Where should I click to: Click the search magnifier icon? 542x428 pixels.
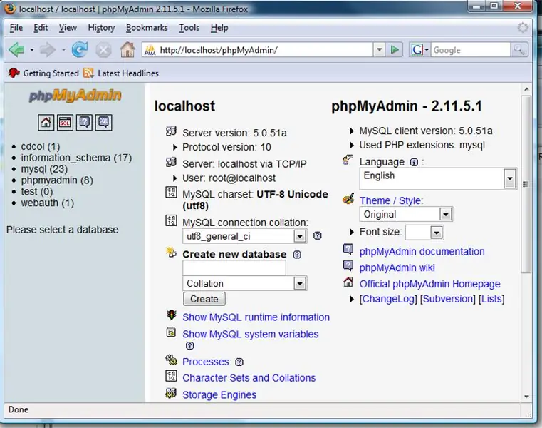coord(519,50)
